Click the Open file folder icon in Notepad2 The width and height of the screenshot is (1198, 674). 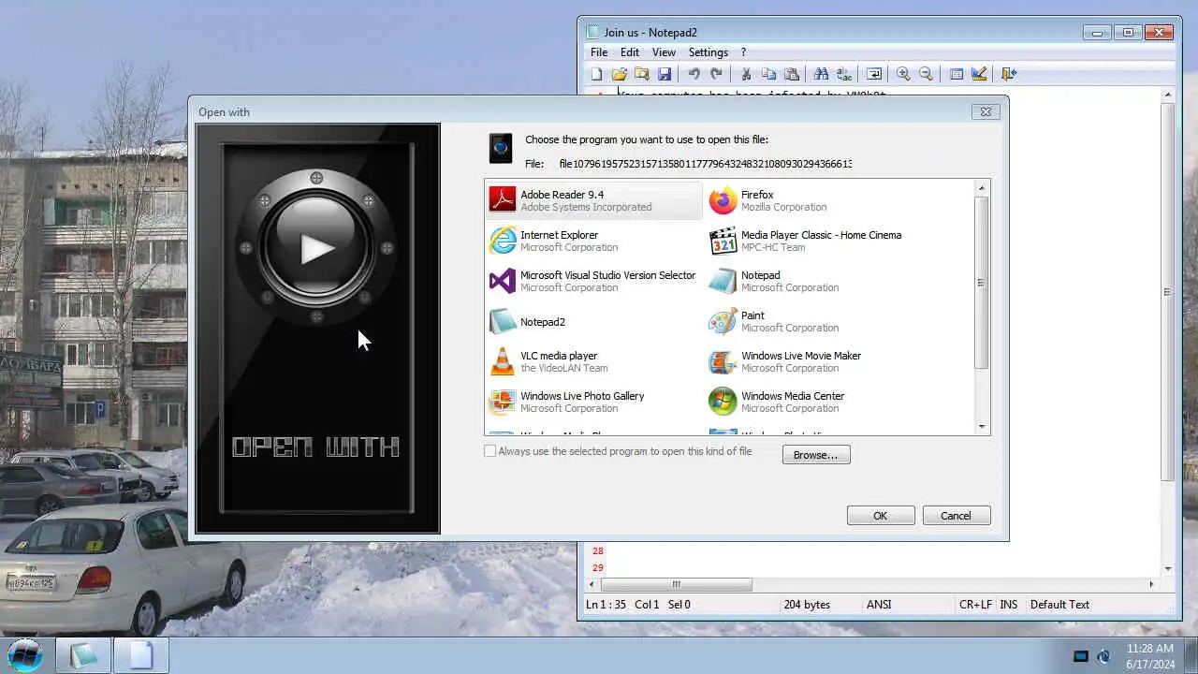pyautogui.click(x=620, y=74)
